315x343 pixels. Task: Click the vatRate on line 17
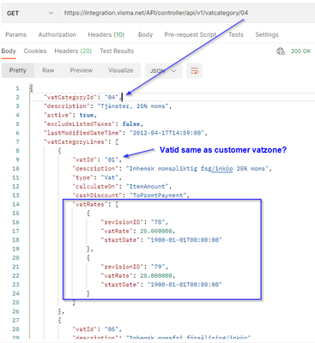(x=138, y=231)
